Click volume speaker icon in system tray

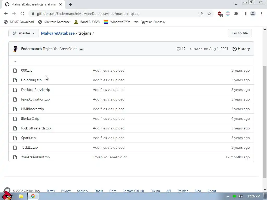pos(241,196)
